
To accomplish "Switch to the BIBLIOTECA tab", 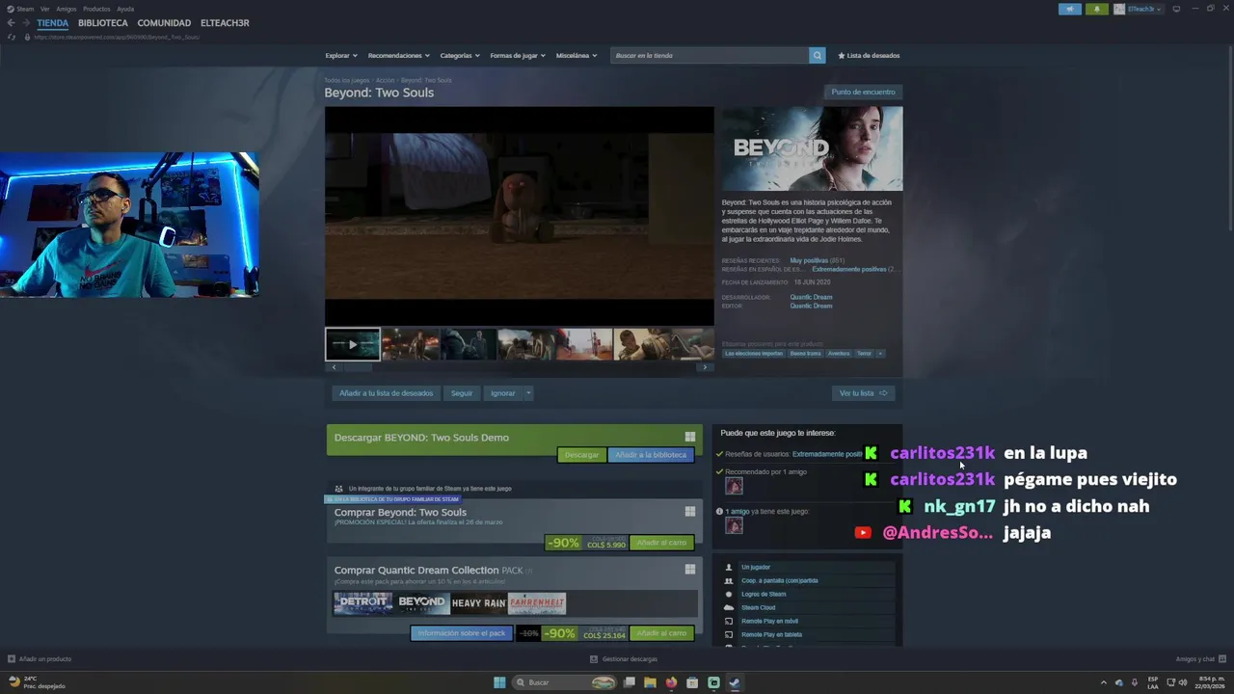I will point(103,23).
